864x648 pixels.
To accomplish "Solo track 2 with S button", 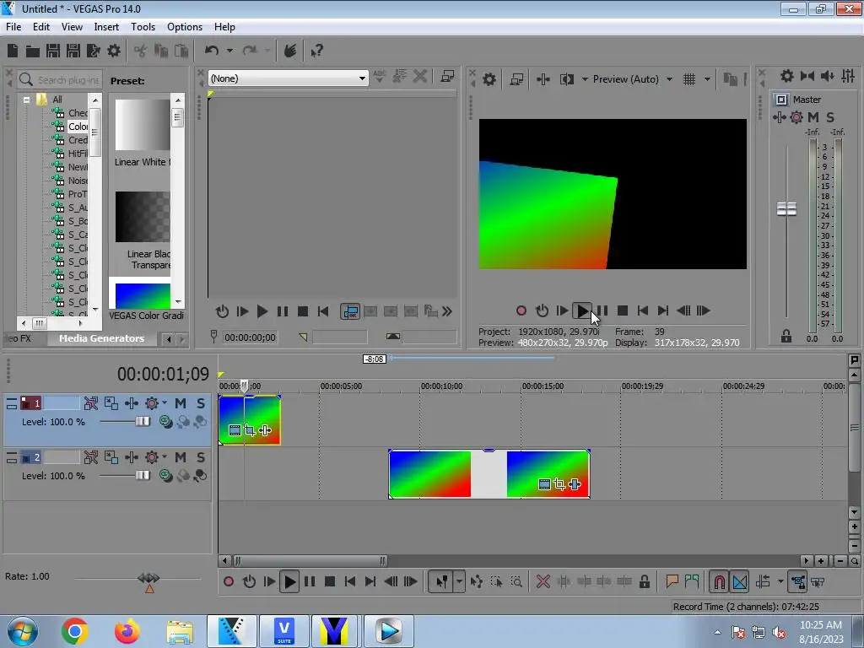I will pyautogui.click(x=201, y=457).
